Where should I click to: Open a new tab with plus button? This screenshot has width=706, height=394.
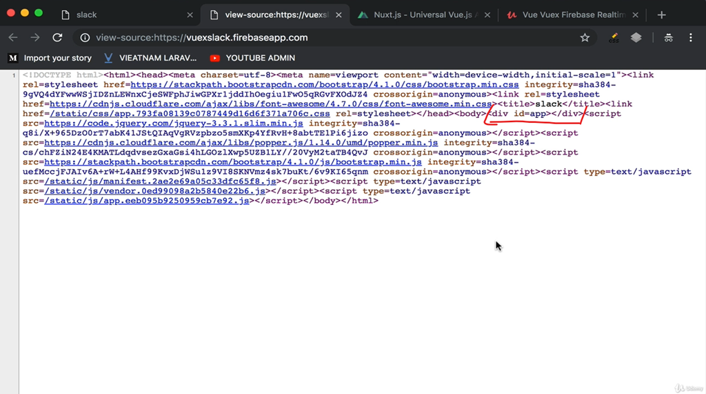coord(661,15)
